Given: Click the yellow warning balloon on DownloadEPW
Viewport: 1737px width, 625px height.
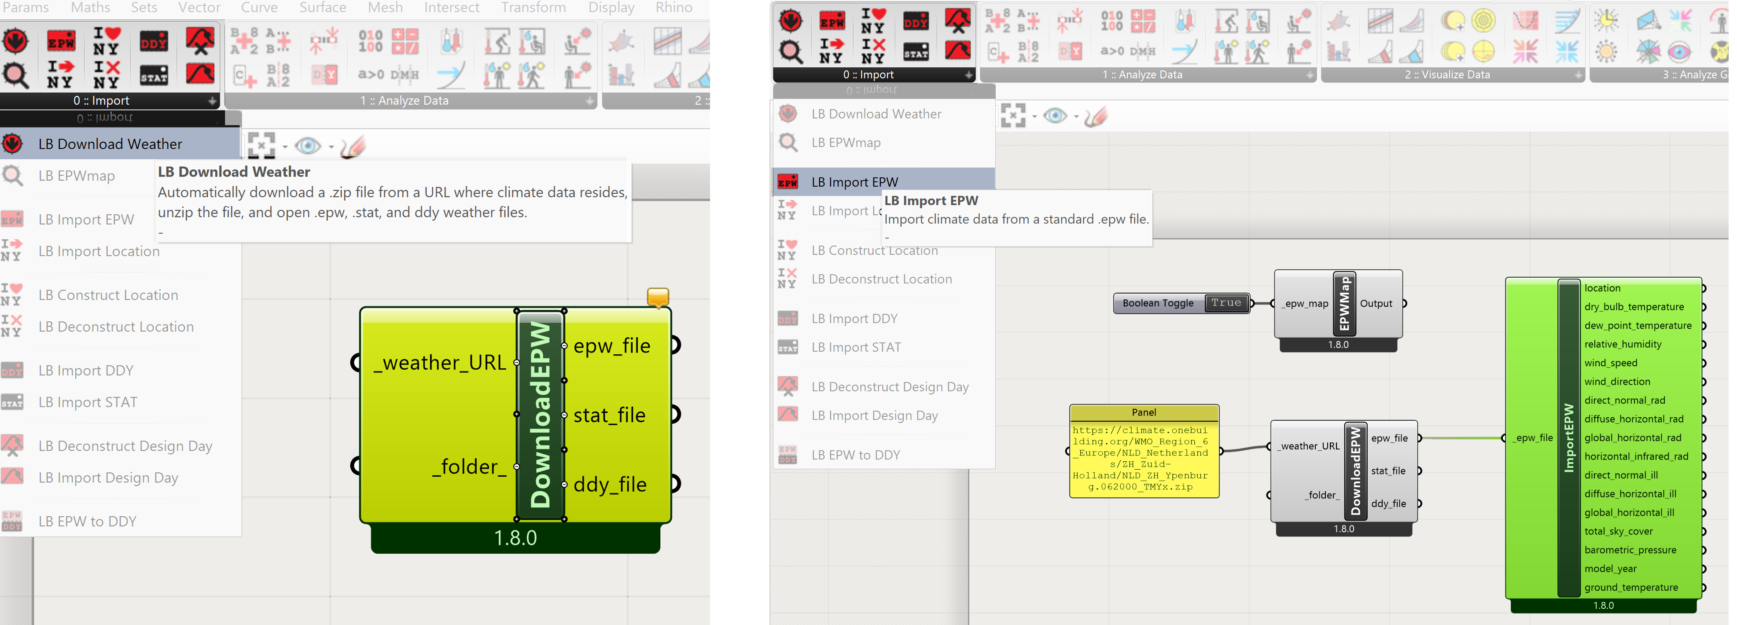Looking at the screenshot, I should (658, 297).
